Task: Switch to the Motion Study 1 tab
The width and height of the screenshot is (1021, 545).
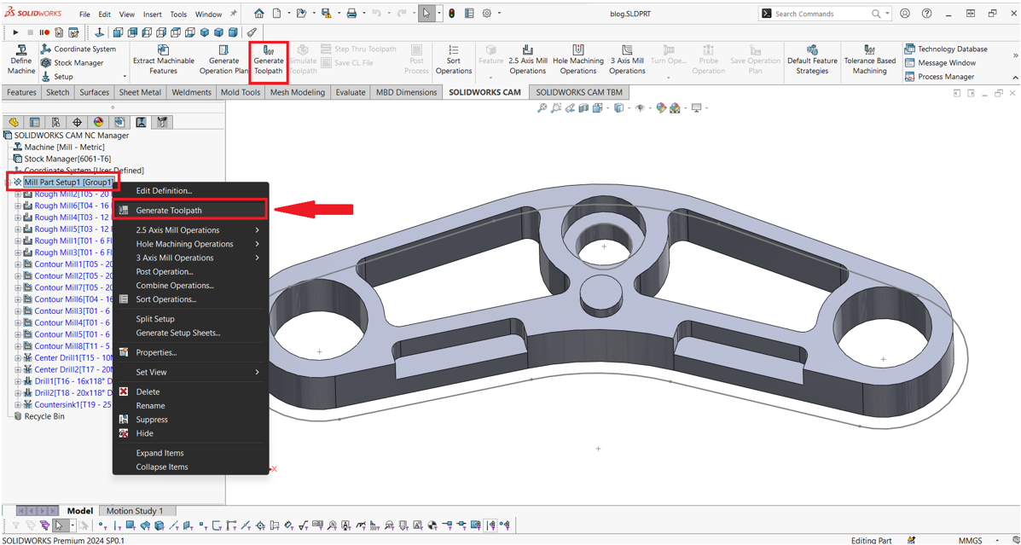Action: click(134, 511)
